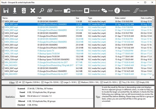The height and width of the screenshot is (109, 156).
Task: Click the 34.3 MB size of Google Drive MOV_0047.mp4
Action: 79,71
